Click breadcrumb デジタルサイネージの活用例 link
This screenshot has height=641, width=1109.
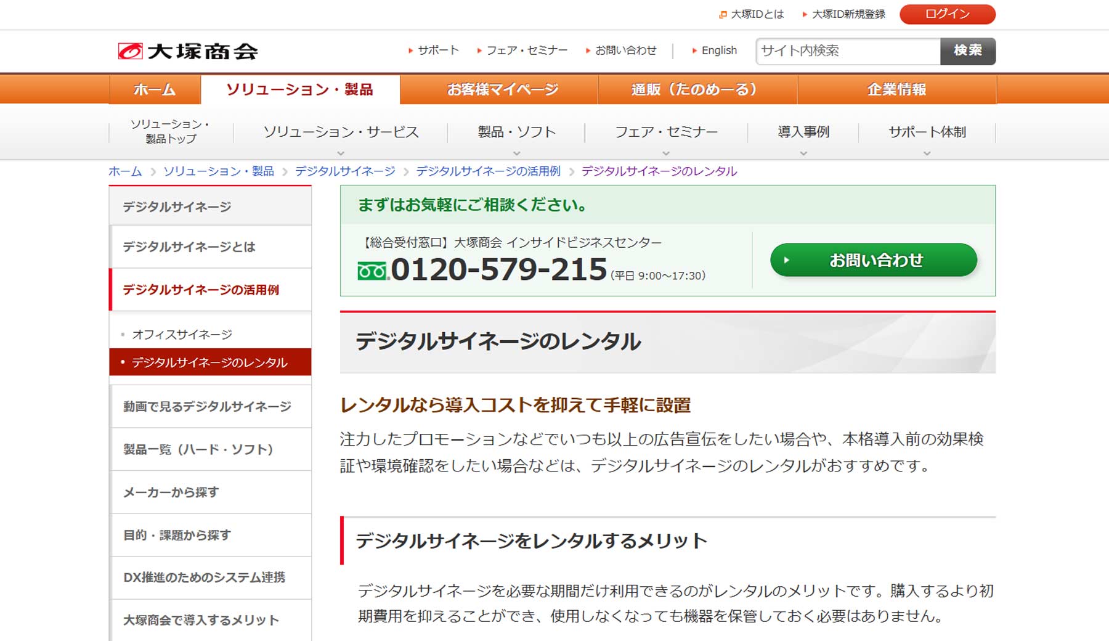tap(488, 171)
